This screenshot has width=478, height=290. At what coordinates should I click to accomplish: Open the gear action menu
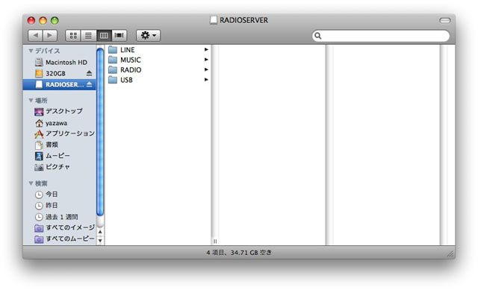tap(148, 36)
